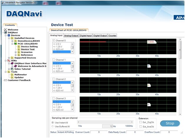Open Updater under Tools
The image size is (185, 138).
click(x=19, y=77)
